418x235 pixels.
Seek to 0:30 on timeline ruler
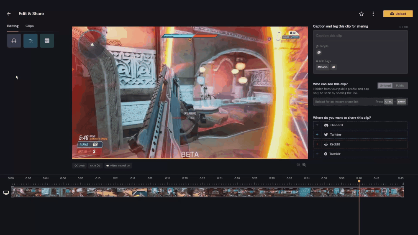pyautogui.click(x=272, y=178)
